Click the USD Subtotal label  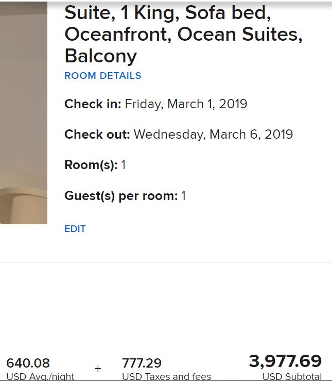[x=292, y=377]
